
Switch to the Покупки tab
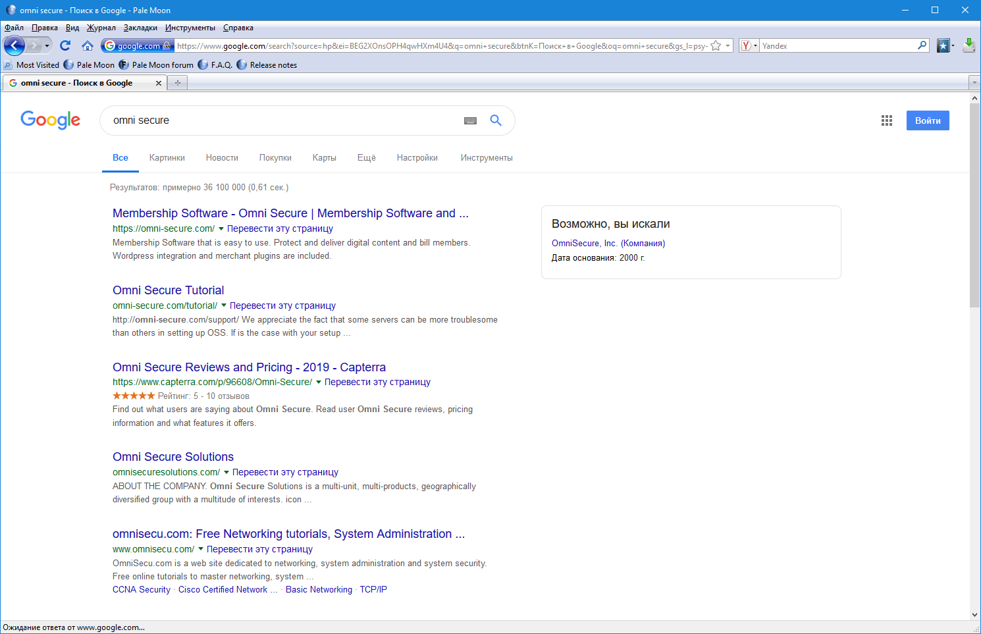275,158
